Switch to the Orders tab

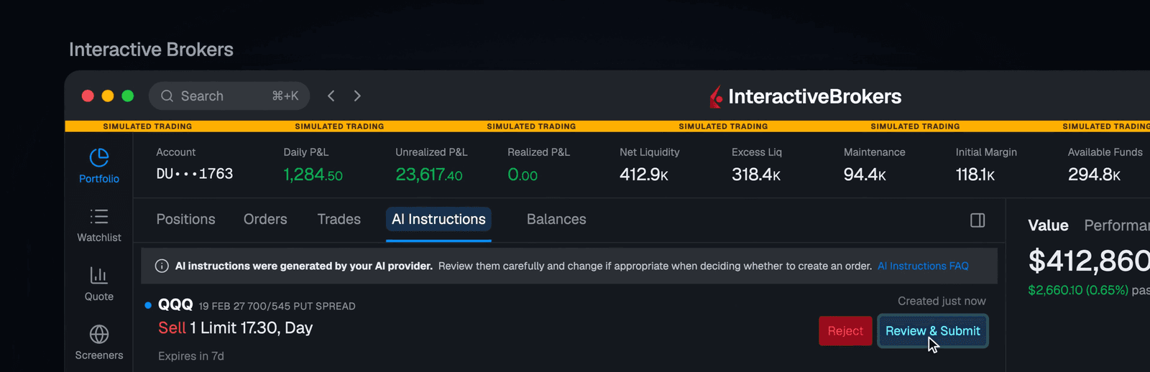[x=265, y=220]
